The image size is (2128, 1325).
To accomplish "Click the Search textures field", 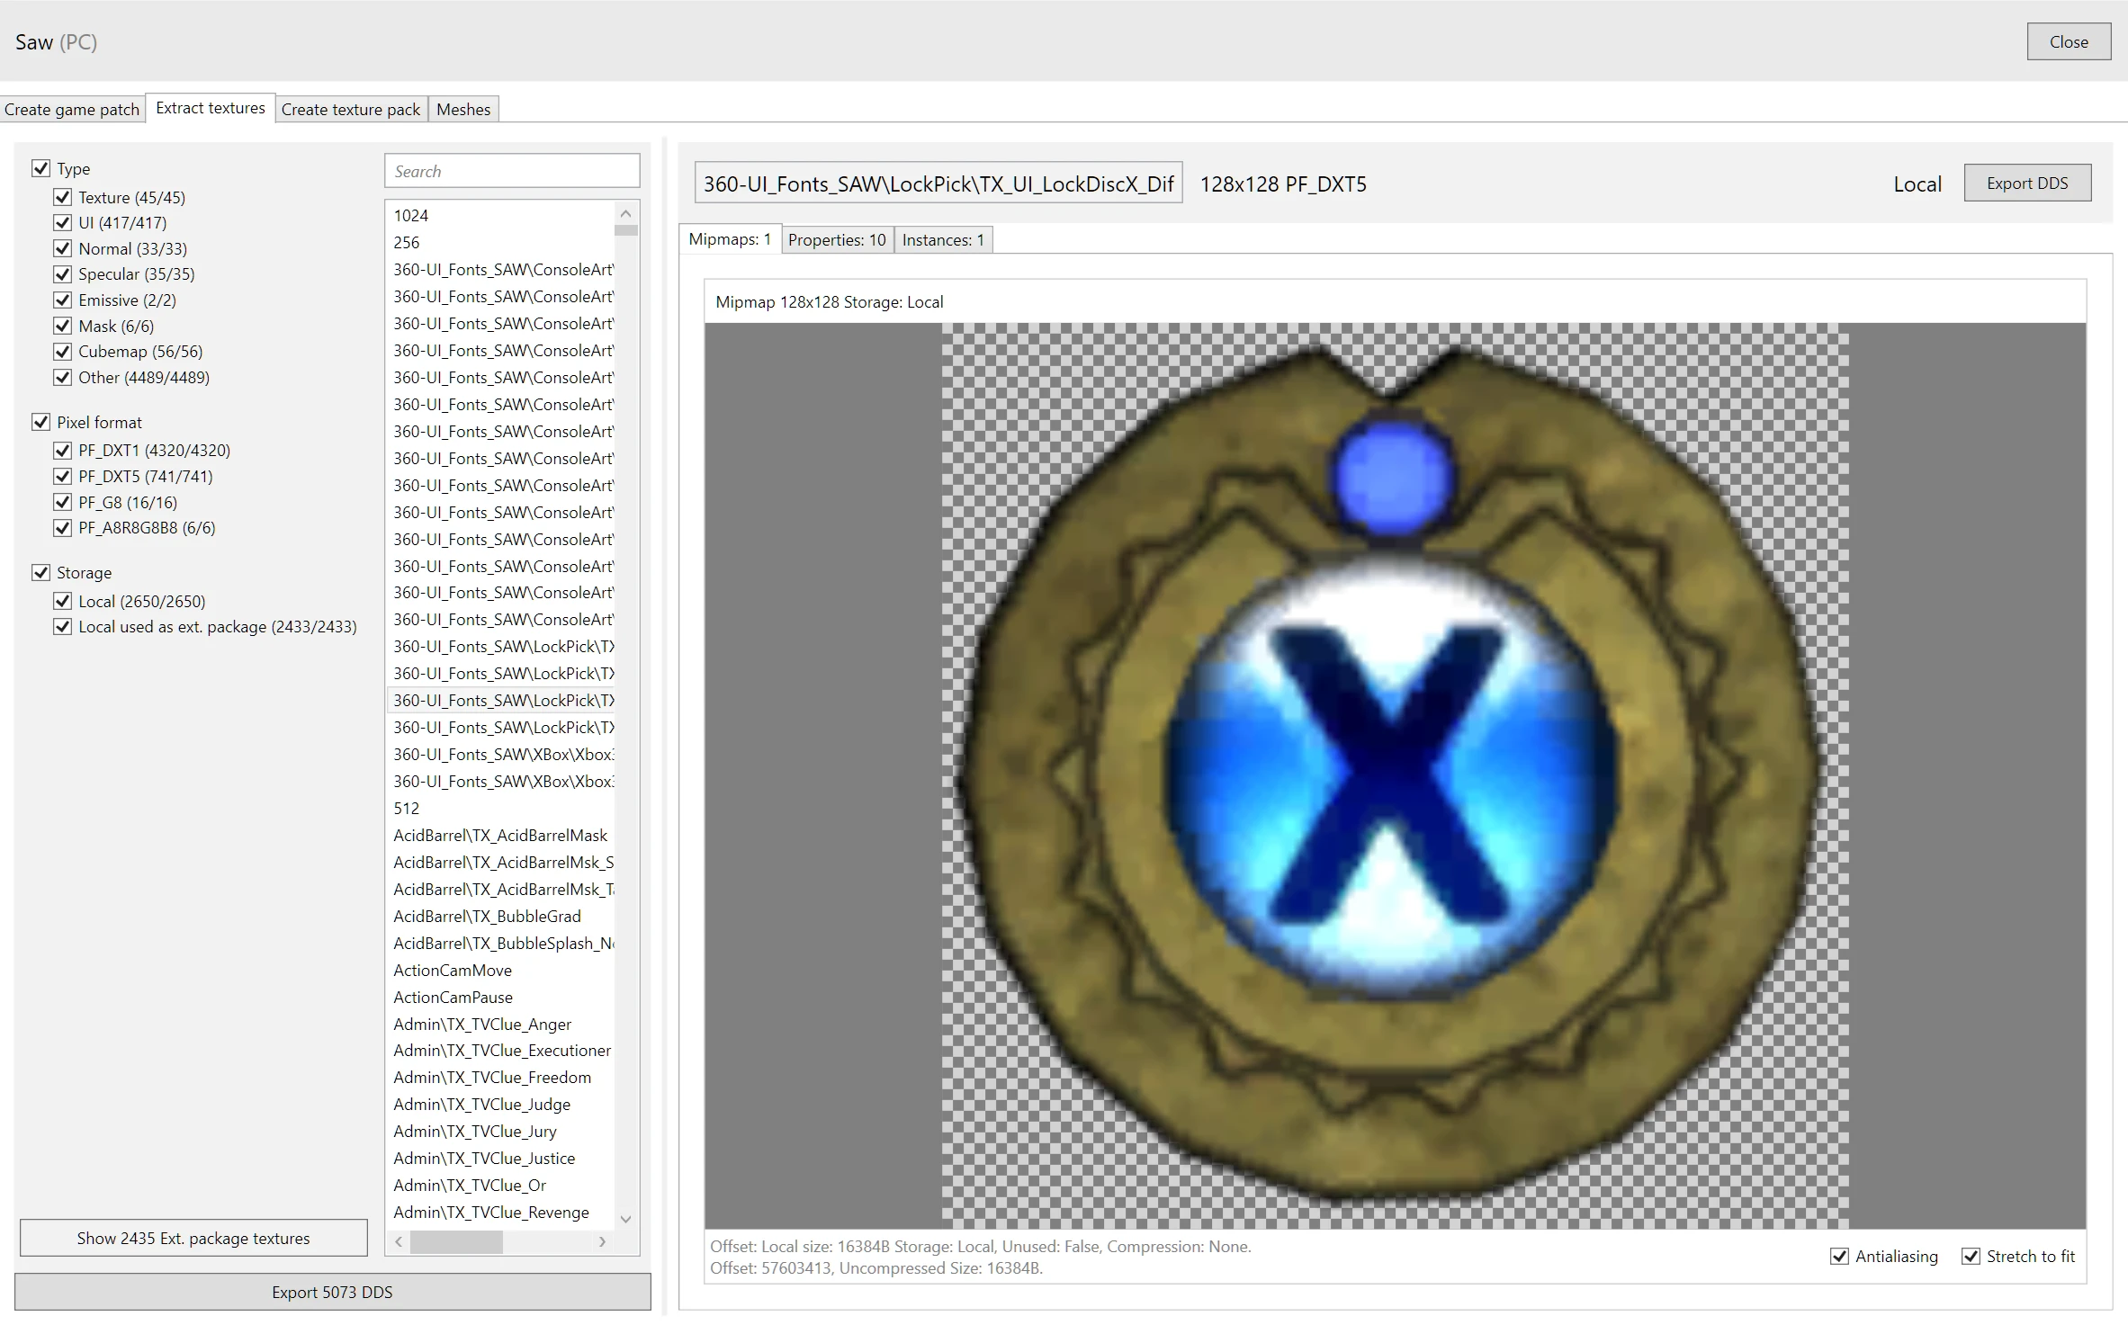I will click(x=511, y=171).
